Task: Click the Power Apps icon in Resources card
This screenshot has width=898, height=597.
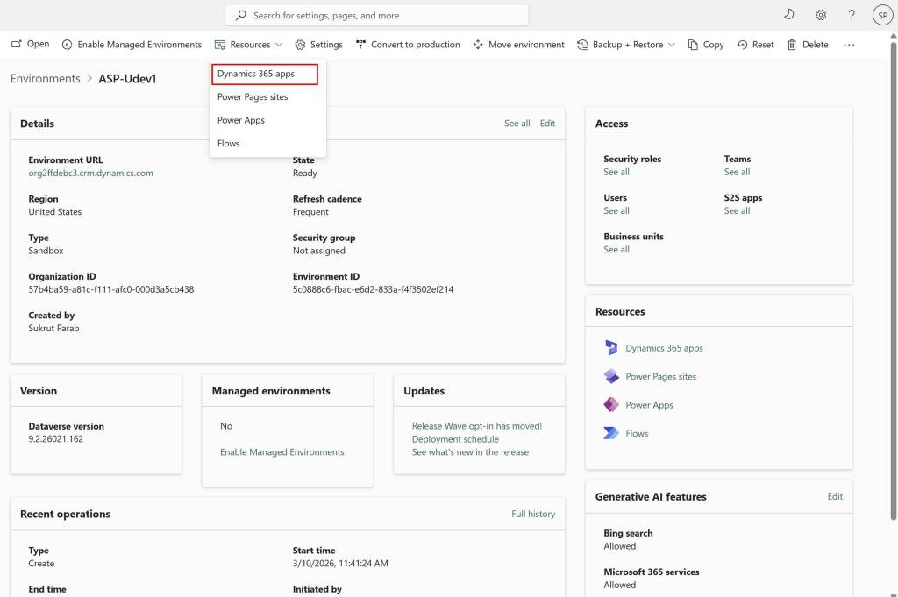Action: (x=611, y=405)
